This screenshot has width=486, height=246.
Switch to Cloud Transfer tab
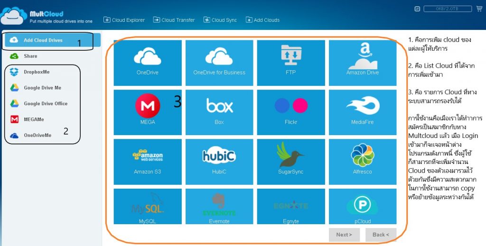tap(174, 20)
